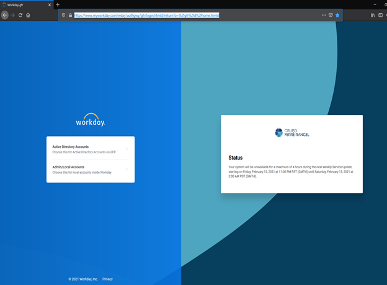387x285 pixels.
Task: Select the Workday gfr browser tab
Action: [25, 4]
